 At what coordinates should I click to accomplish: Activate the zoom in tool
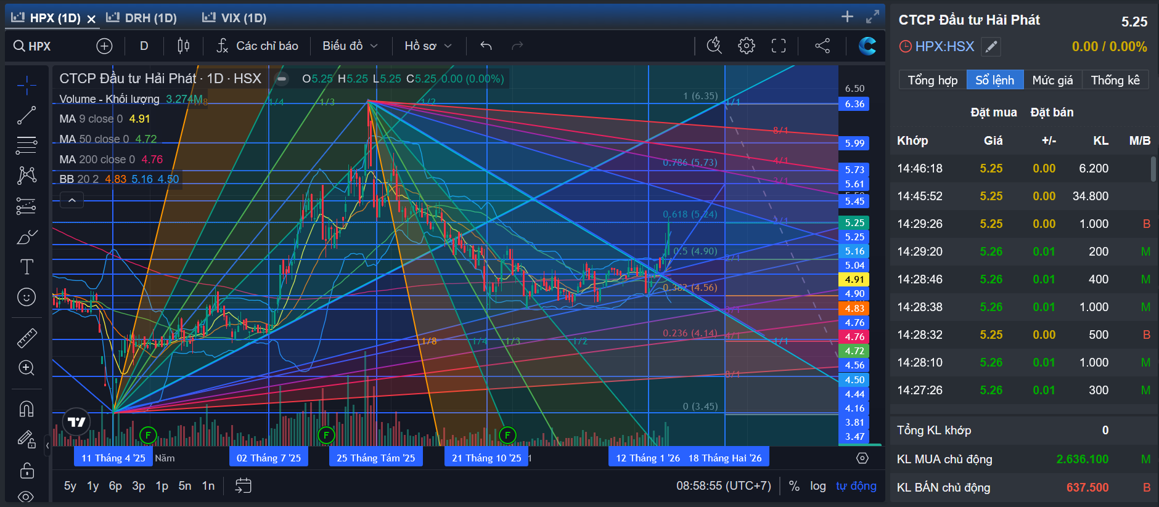click(27, 368)
